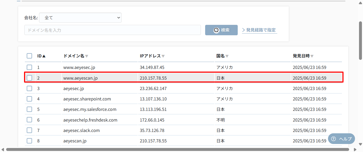Image resolution: width=363 pixels, height=152 pixels.
Task: Click the scroll left arrow
Action: (x=2, y=149)
